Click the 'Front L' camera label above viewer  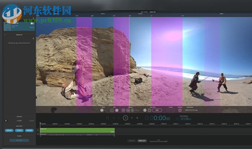point(103,14)
